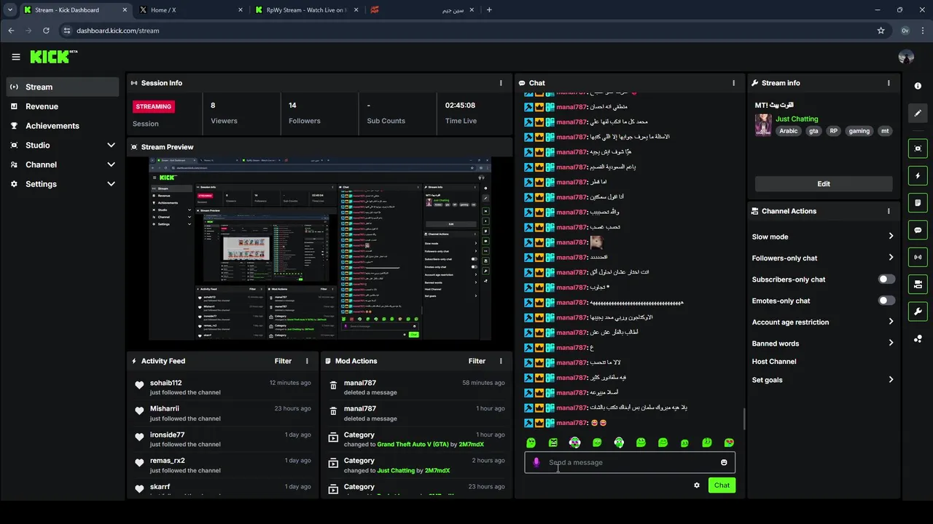
Task: Click the chat scrollbar thumb
Action: tap(744, 418)
